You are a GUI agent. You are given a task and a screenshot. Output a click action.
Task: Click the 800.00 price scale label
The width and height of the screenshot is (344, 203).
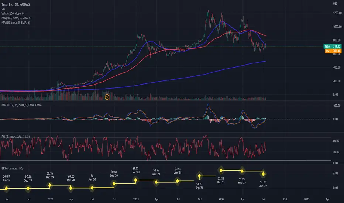(337, 40)
